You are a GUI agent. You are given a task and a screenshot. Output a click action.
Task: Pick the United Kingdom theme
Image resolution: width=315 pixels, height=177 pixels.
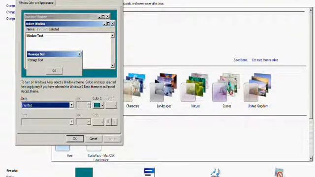point(257,88)
